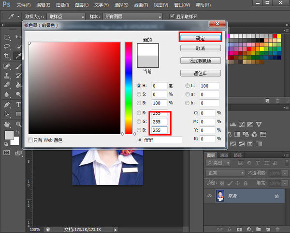Select the Eraser tool
Screen dimensions: 290x233
(x=7, y=85)
